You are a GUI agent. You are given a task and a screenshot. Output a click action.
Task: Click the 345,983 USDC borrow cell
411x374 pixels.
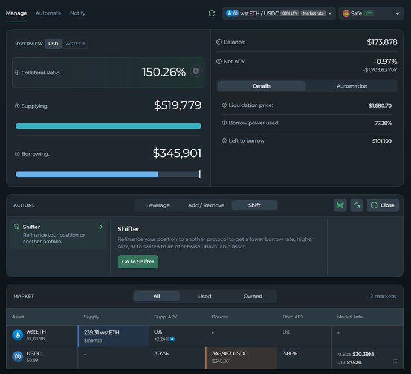(241, 358)
